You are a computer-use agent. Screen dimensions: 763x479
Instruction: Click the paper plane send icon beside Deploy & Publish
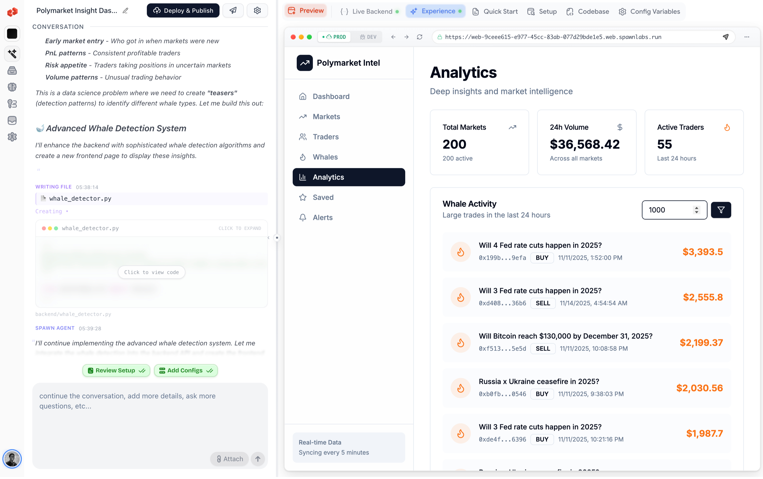(233, 10)
